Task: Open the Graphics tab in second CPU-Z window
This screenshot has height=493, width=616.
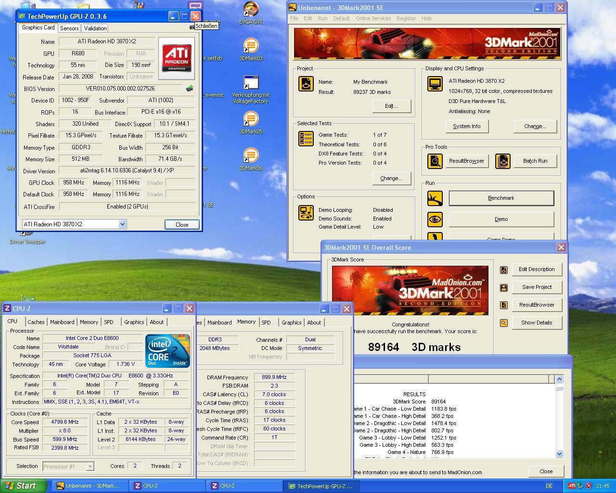Action: [x=292, y=323]
